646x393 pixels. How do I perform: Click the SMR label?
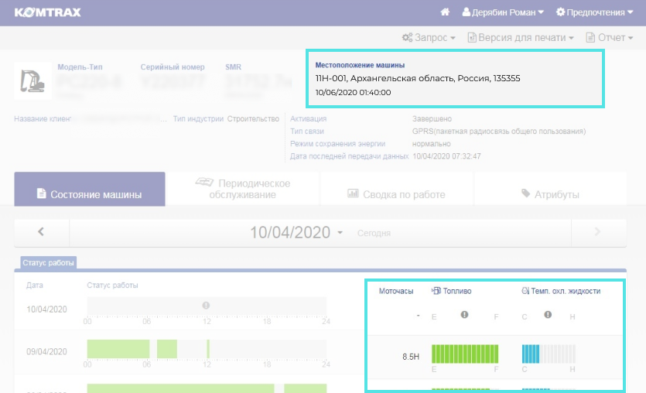[233, 67]
